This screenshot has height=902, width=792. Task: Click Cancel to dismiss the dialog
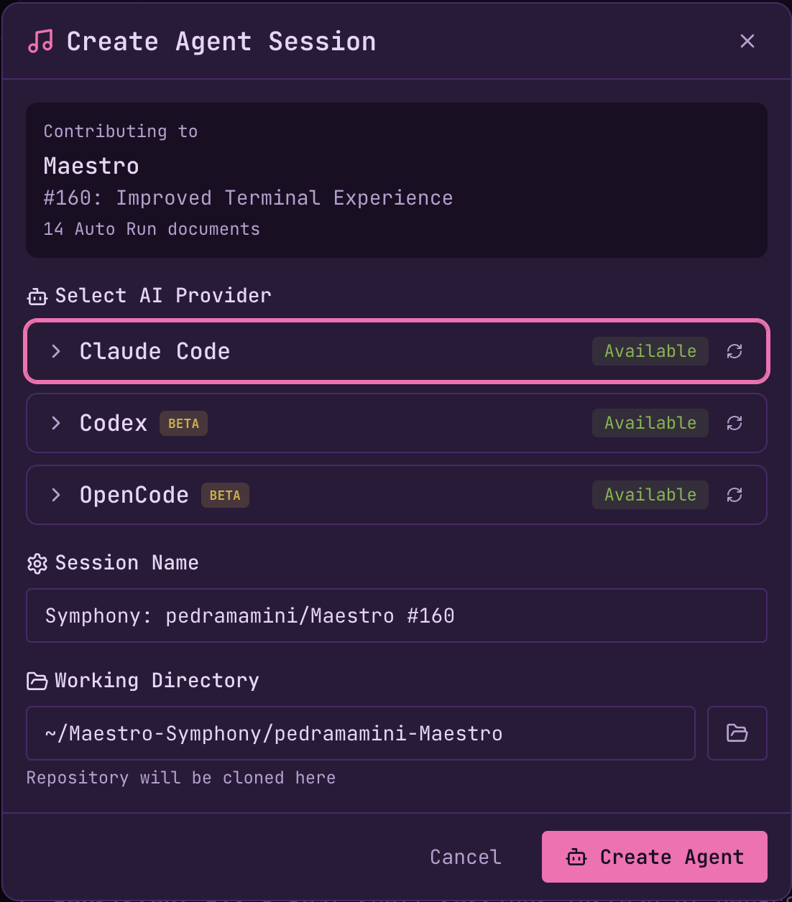click(465, 856)
